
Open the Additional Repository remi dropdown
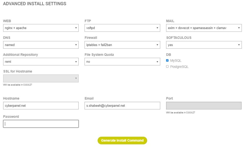click(x=41, y=62)
